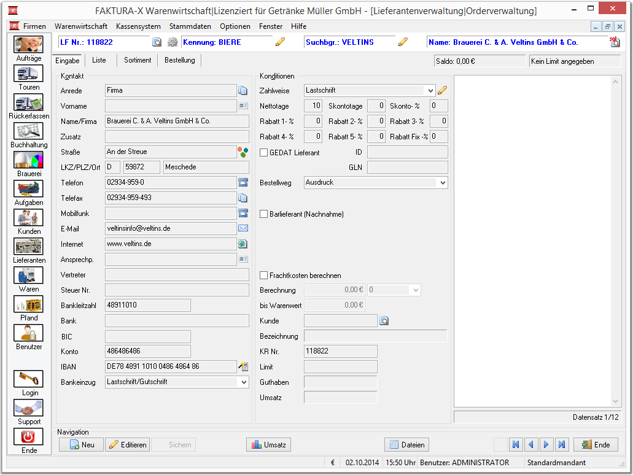The height and width of the screenshot is (475, 633).
Task: Open the Lieferanten module
Action: coord(28,247)
